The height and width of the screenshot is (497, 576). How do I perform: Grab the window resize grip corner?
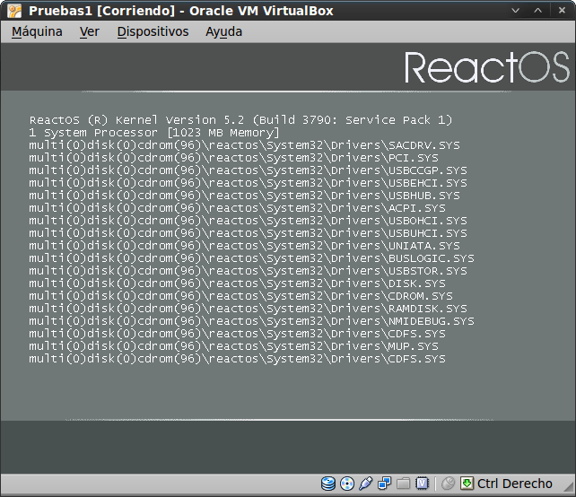click(569, 486)
